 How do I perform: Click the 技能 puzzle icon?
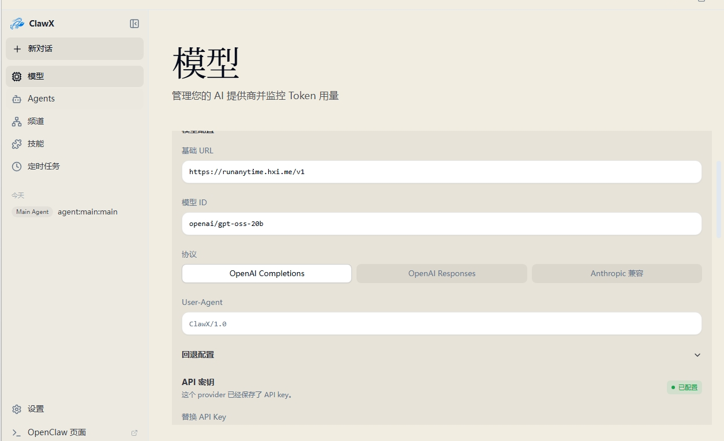pyautogui.click(x=17, y=144)
